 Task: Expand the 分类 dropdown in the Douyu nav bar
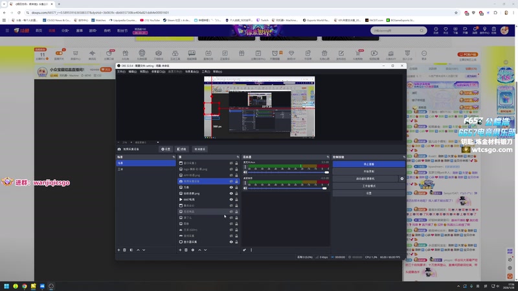(x=65, y=30)
